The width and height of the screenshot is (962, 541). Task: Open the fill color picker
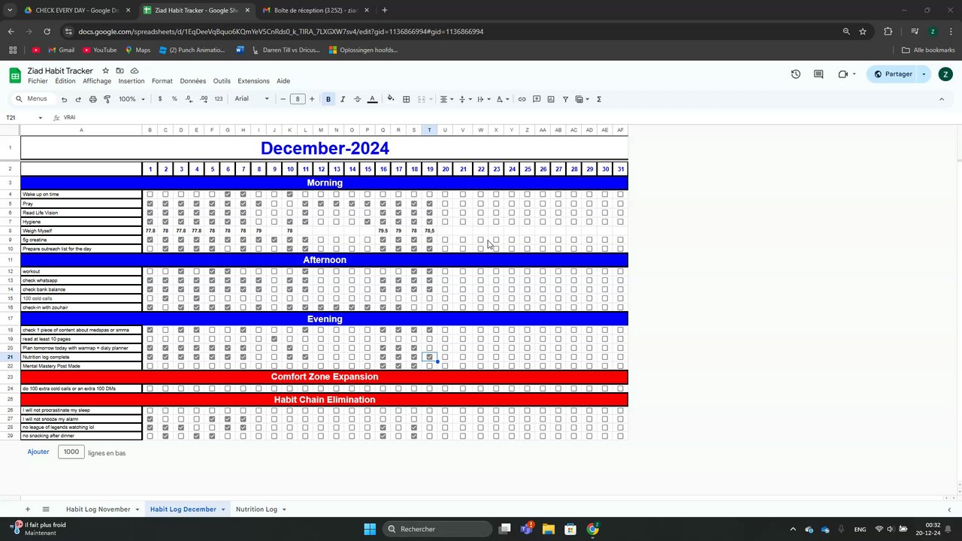[390, 99]
